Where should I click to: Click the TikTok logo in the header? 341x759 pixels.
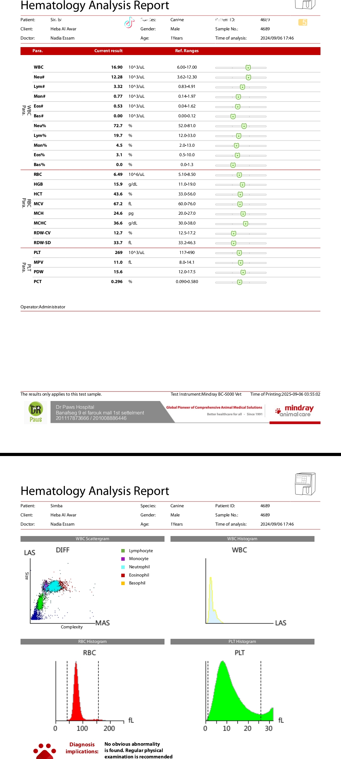pos(129,23)
